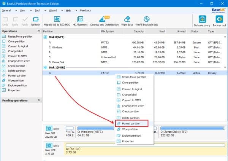This screenshot has height=161, width=228.
Task: Open the Help menu
Action: [x=68, y=11]
